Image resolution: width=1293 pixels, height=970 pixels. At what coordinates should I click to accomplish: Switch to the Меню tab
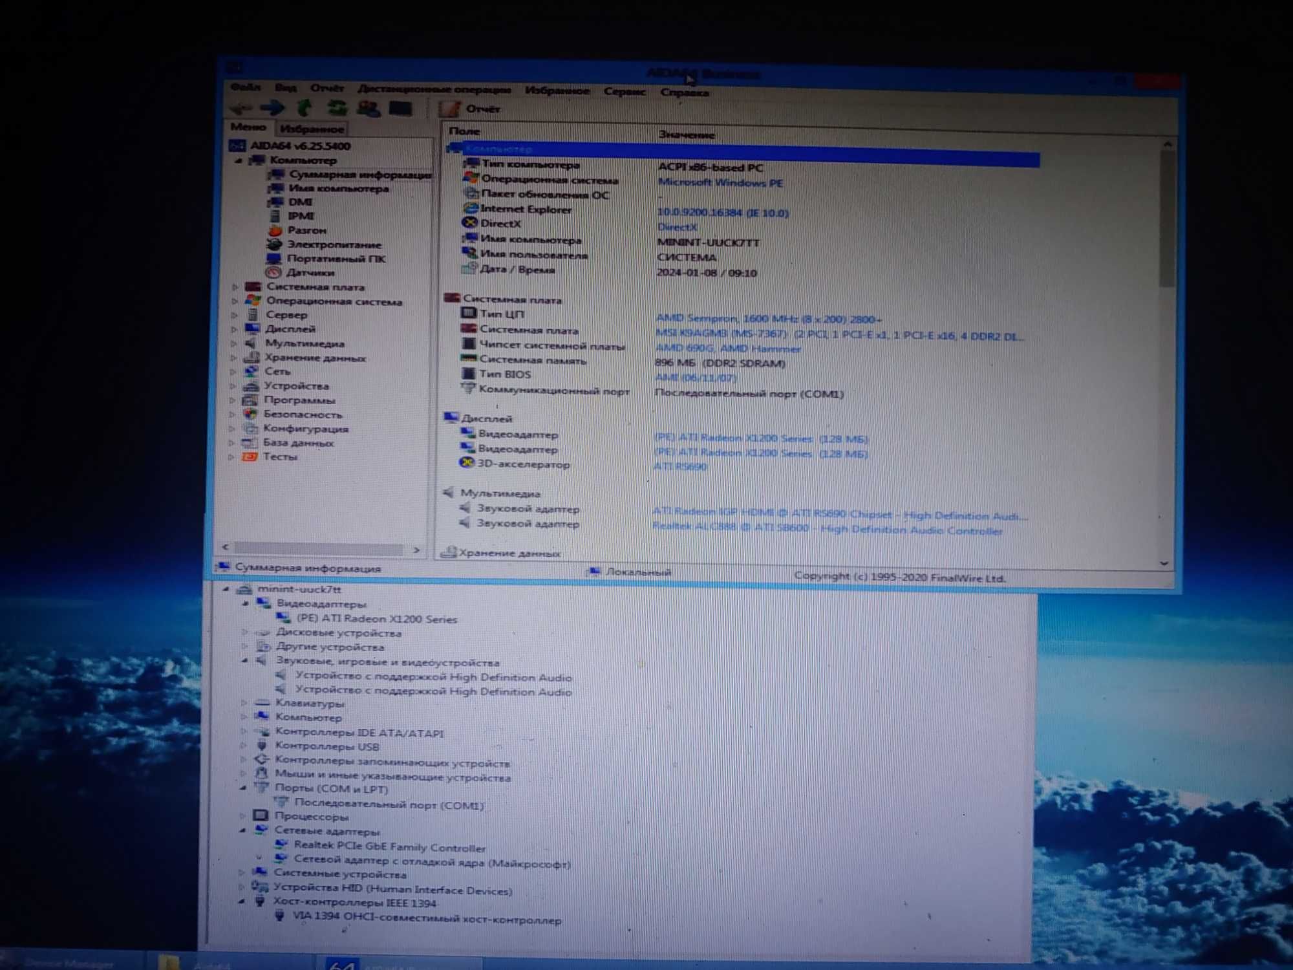point(248,127)
